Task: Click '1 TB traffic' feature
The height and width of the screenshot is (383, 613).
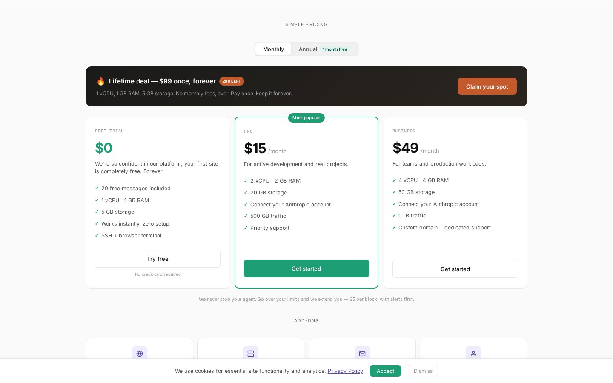Action: [x=412, y=215]
